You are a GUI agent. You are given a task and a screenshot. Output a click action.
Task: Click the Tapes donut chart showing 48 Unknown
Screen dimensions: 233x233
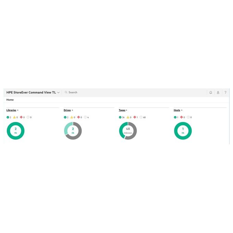coord(128,131)
